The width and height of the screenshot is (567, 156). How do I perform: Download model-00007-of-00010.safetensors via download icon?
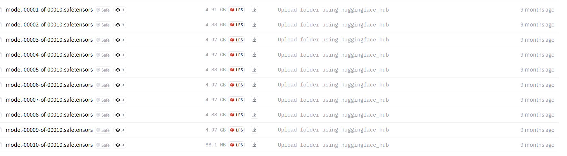click(254, 100)
